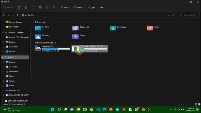Expand Custom Office Templates in sidebar

pos(4,37)
